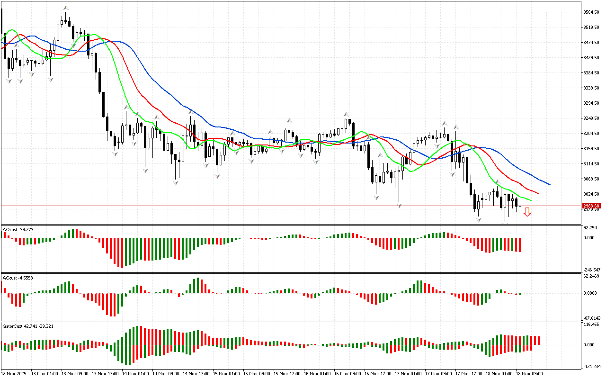Viewport: 606px width, 379px height.
Task: Click the 3249.50 price axis label
Action: tap(592, 118)
